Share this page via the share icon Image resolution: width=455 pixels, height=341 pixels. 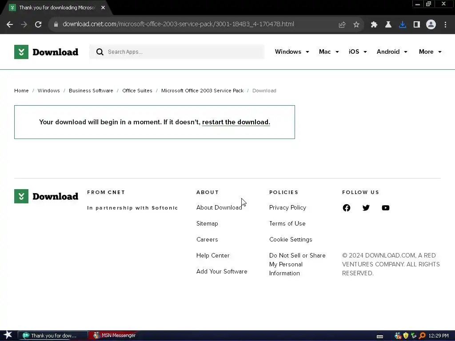click(x=342, y=24)
